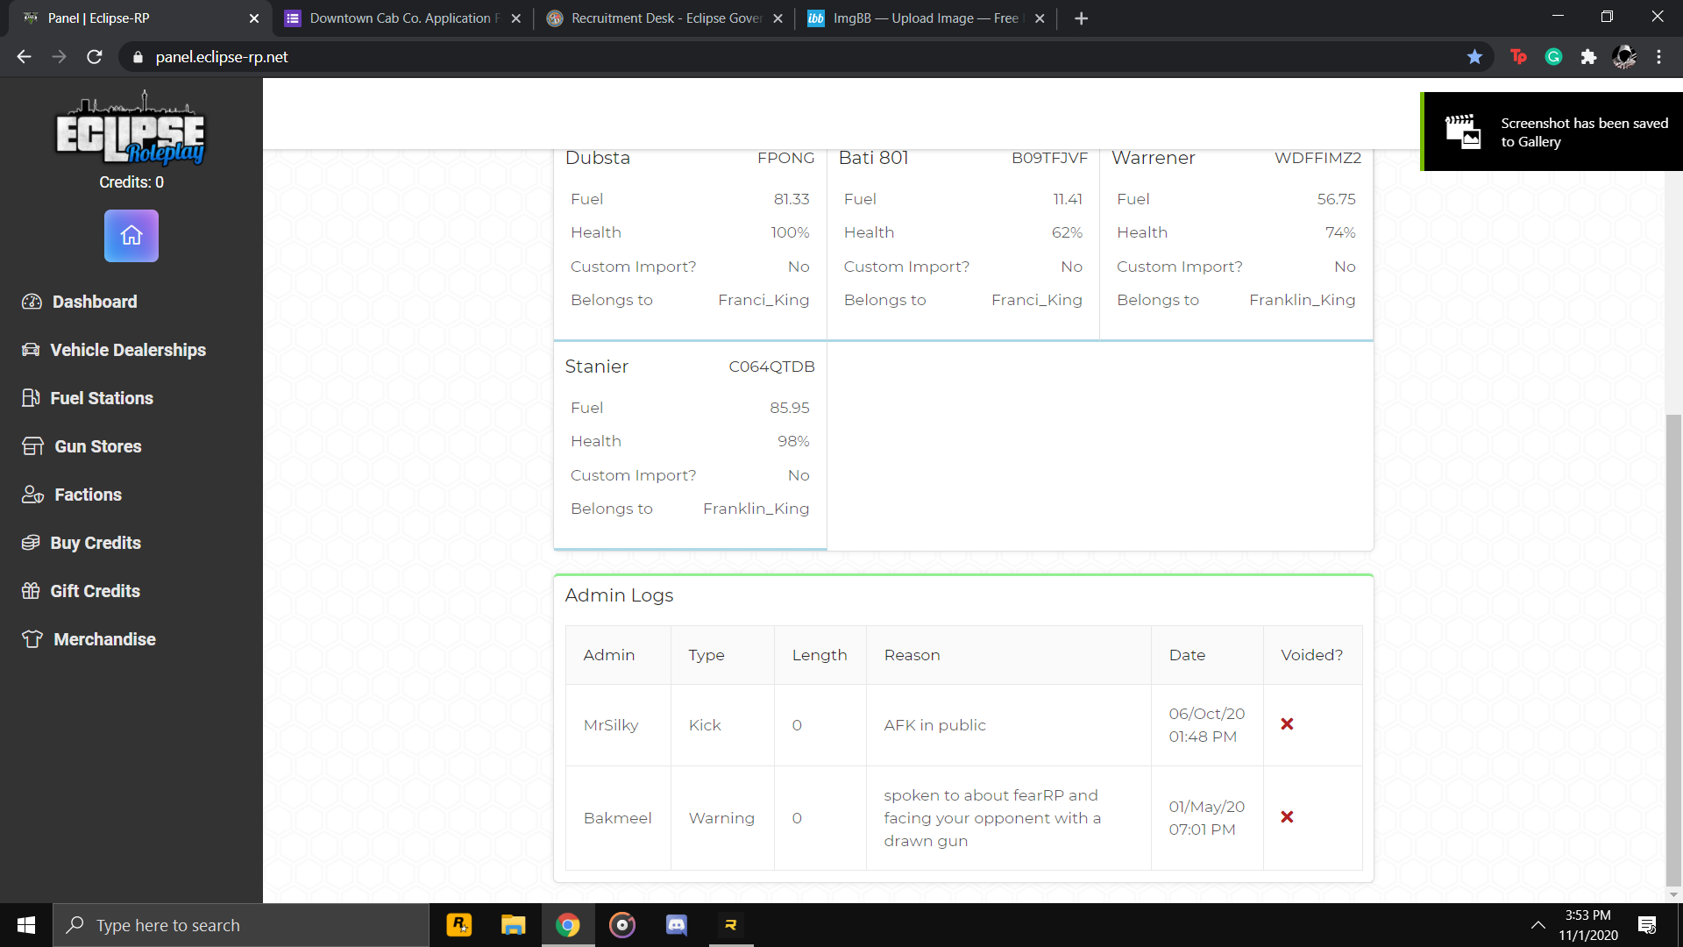Click the Dubsta vehicle name

click(598, 158)
